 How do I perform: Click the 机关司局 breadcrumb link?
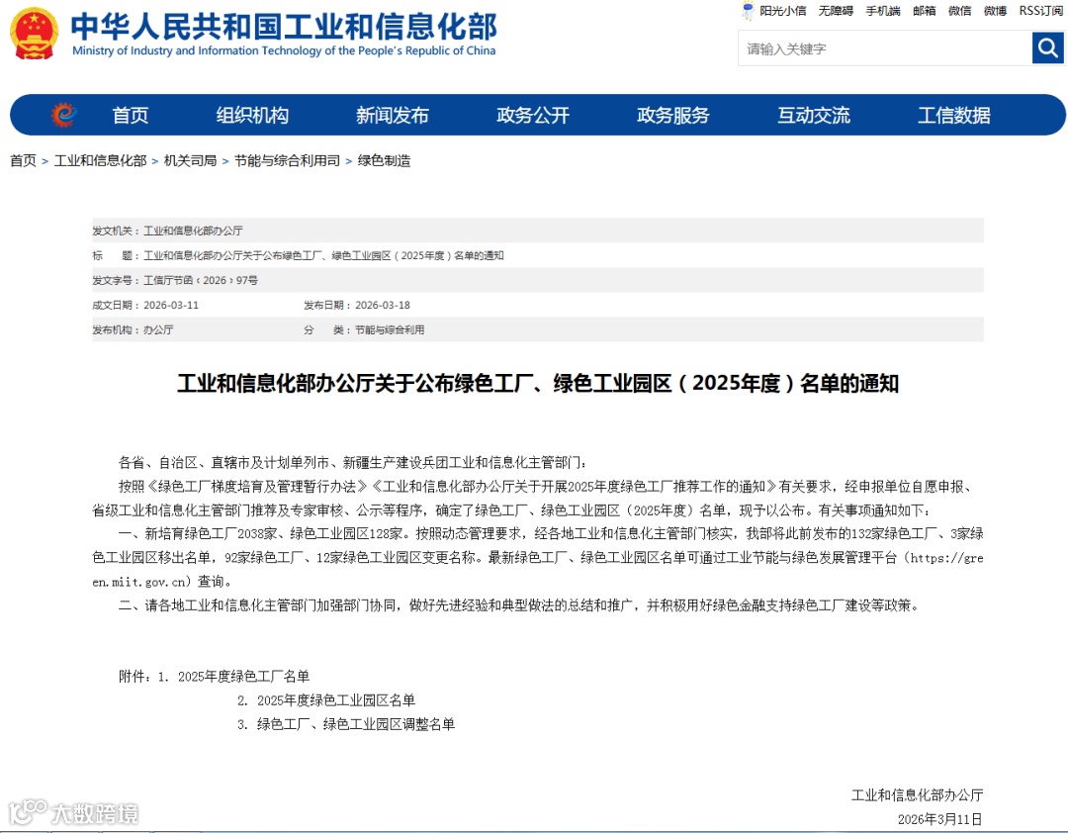(190, 161)
